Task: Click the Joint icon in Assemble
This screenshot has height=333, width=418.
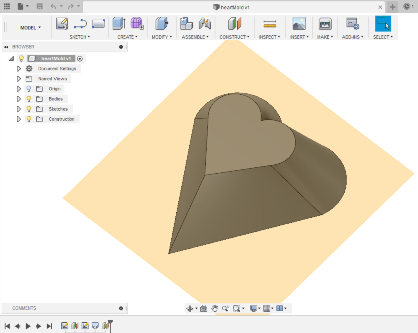Action: pos(205,24)
